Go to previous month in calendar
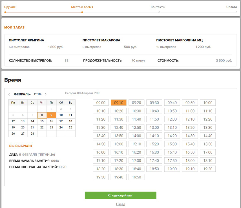 point(9,94)
